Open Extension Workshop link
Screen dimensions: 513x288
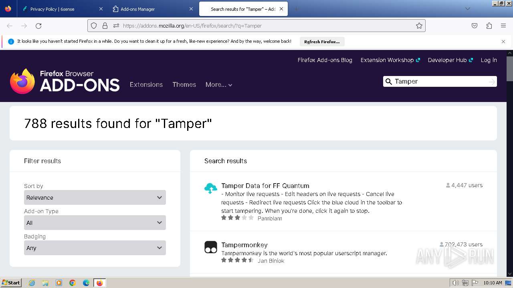(x=390, y=60)
